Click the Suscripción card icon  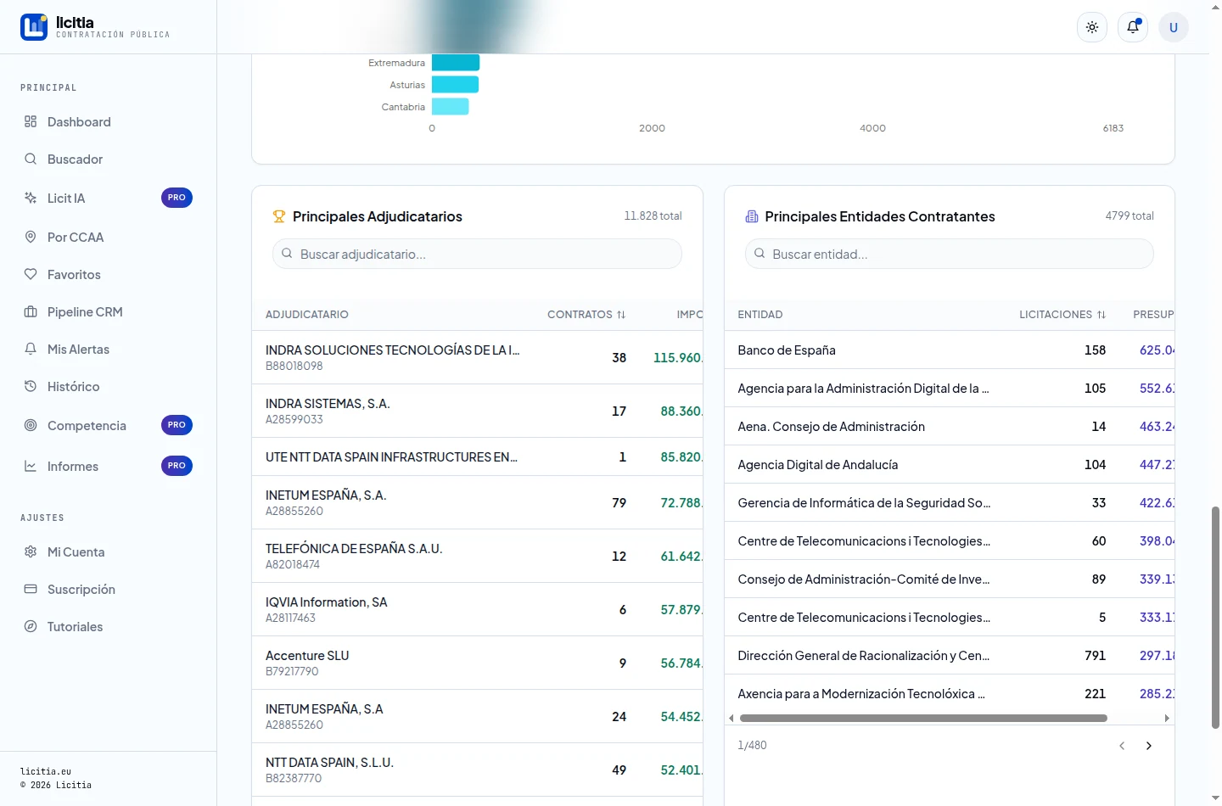31,589
